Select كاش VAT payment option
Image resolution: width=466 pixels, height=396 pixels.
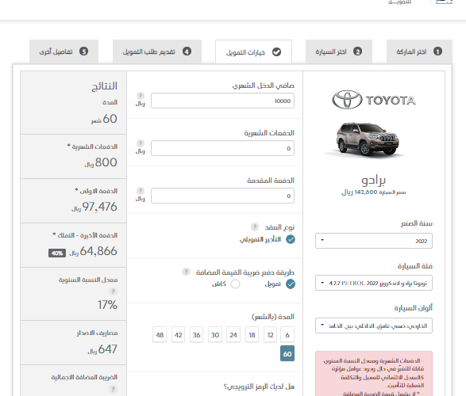coord(235,284)
